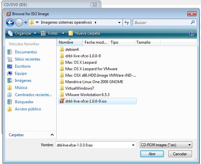Image resolution: width=201 pixels, height=164 pixels.
Task: Click the Nombre file name input field
Action: [x=93, y=145]
